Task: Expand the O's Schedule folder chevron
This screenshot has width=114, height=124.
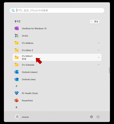Action: [99, 65]
